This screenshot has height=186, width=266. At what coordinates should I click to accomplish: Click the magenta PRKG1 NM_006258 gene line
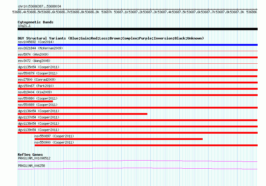tap(137, 168)
